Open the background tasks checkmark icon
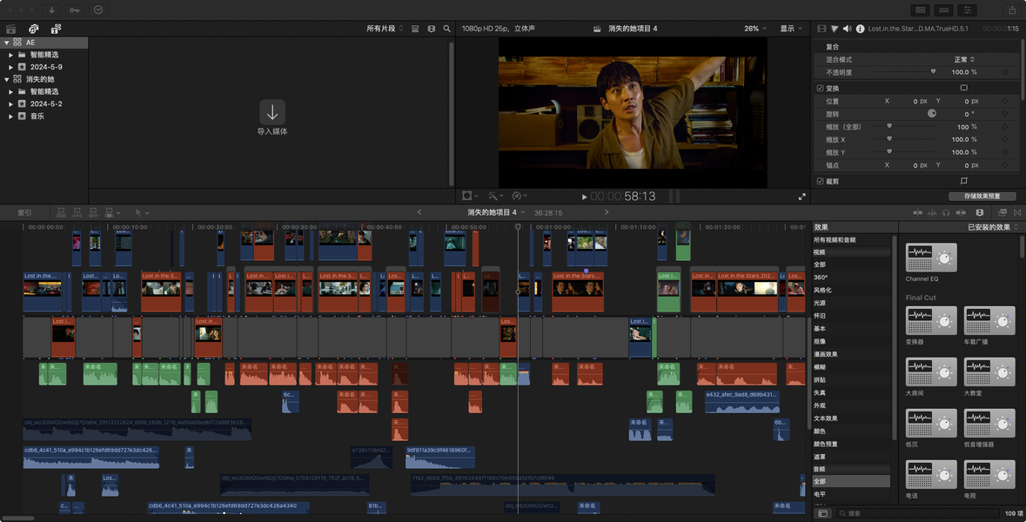 pyautogui.click(x=98, y=10)
